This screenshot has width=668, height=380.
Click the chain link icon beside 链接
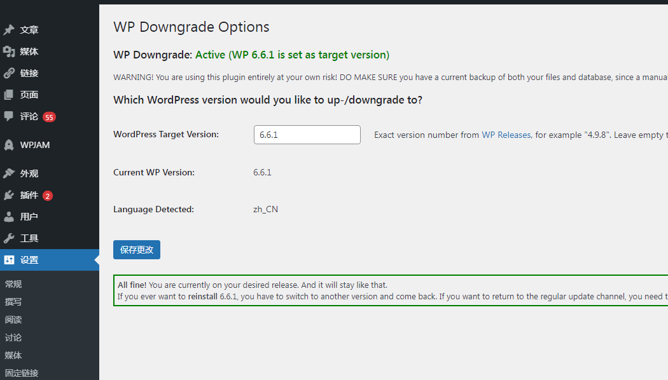(x=9, y=73)
